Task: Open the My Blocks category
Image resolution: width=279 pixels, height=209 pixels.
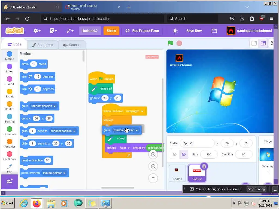Action: (x=10, y=156)
